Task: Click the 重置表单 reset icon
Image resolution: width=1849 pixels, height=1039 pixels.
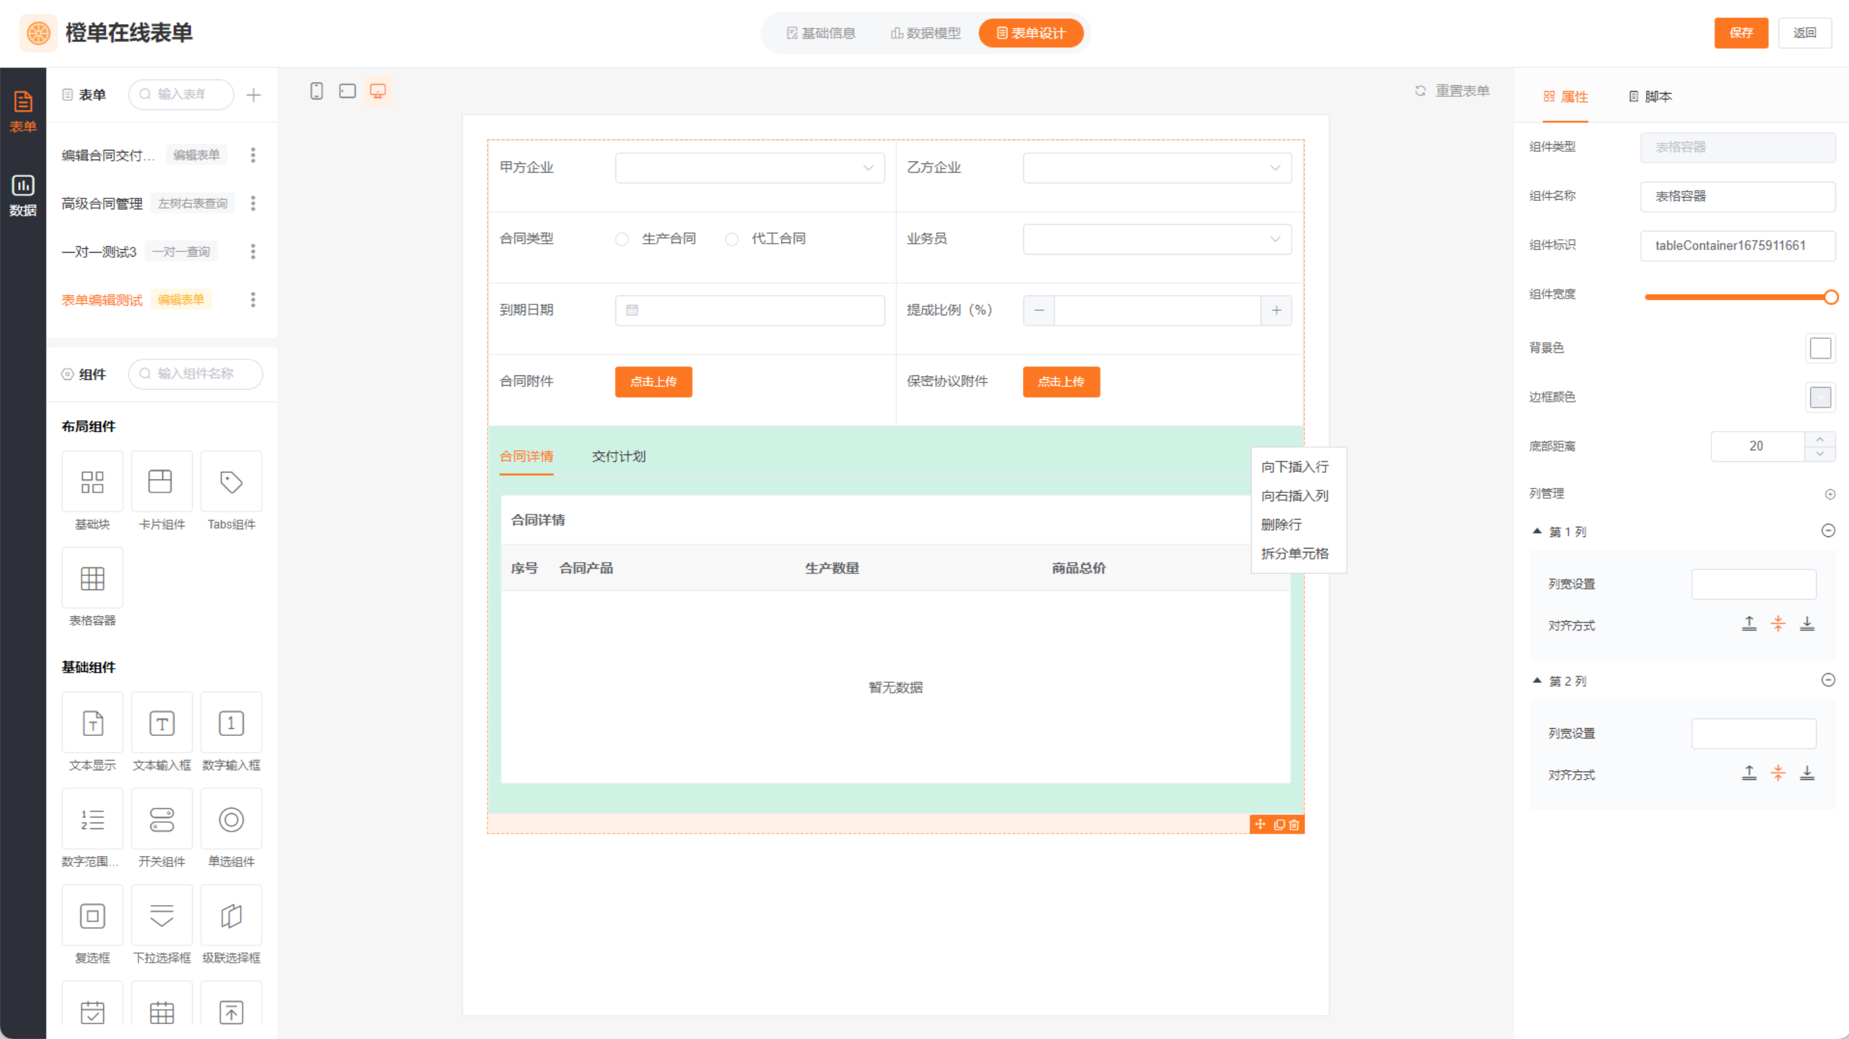Action: click(x=1420, y=90)
